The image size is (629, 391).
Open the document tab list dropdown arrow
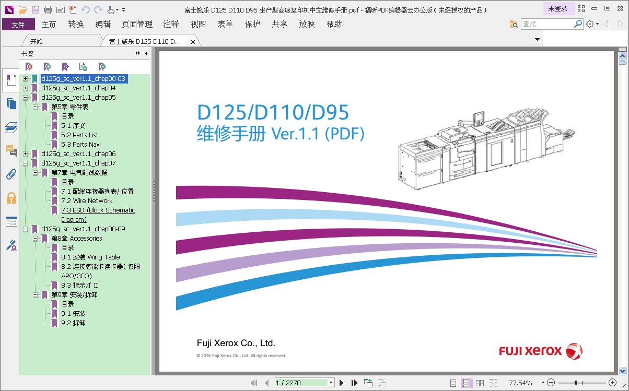538,40
